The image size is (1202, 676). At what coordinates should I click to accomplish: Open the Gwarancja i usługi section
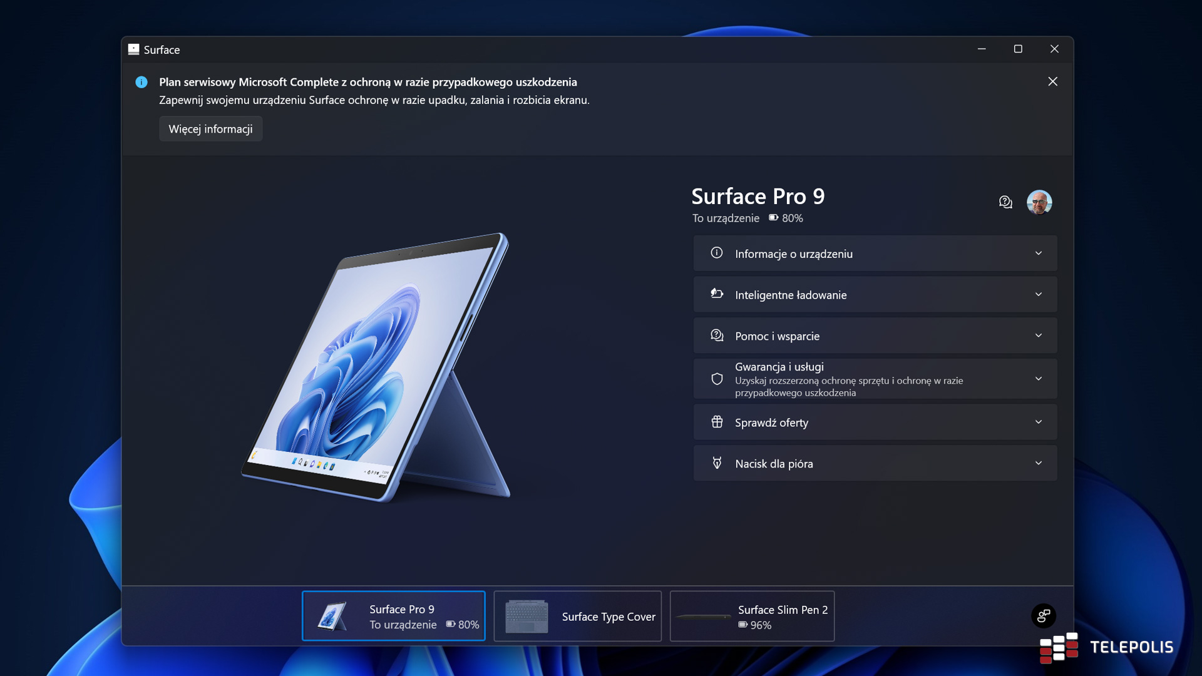(x=1039, y=379)
